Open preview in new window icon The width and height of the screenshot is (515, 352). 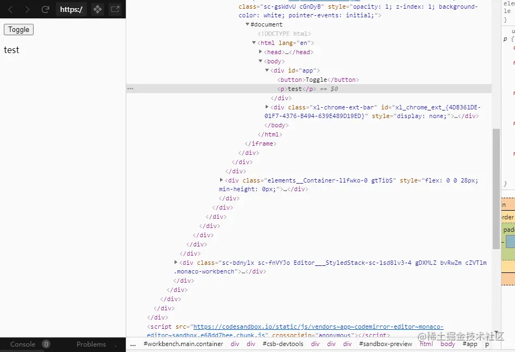pyautogui.click(x=115, y=9)
